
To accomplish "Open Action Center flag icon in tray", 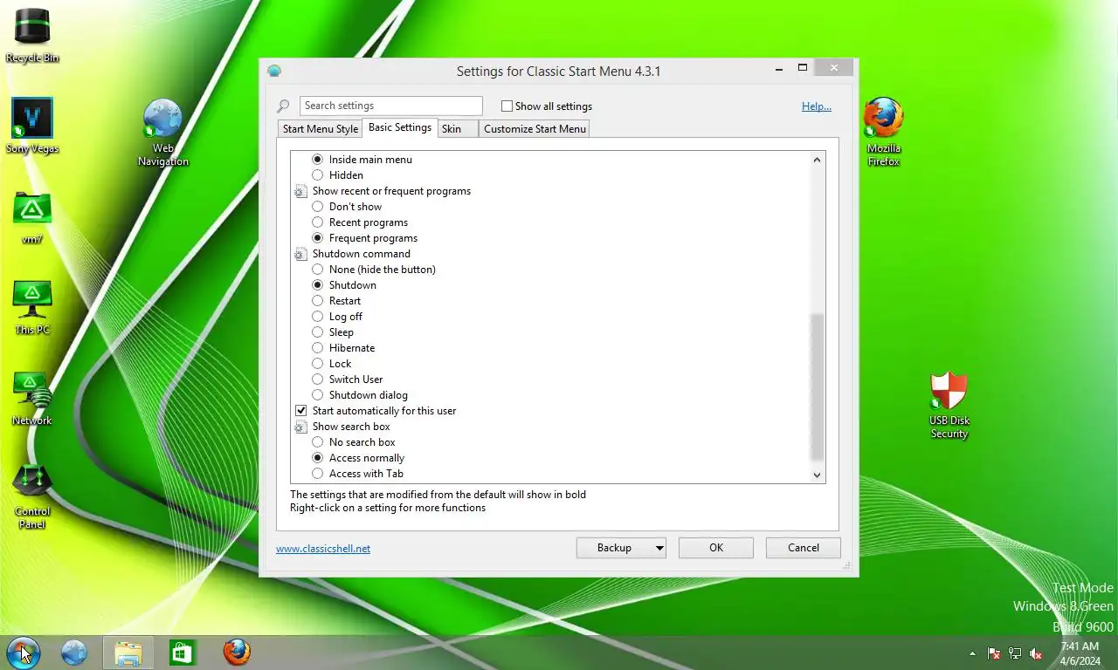I will (994, 653).
